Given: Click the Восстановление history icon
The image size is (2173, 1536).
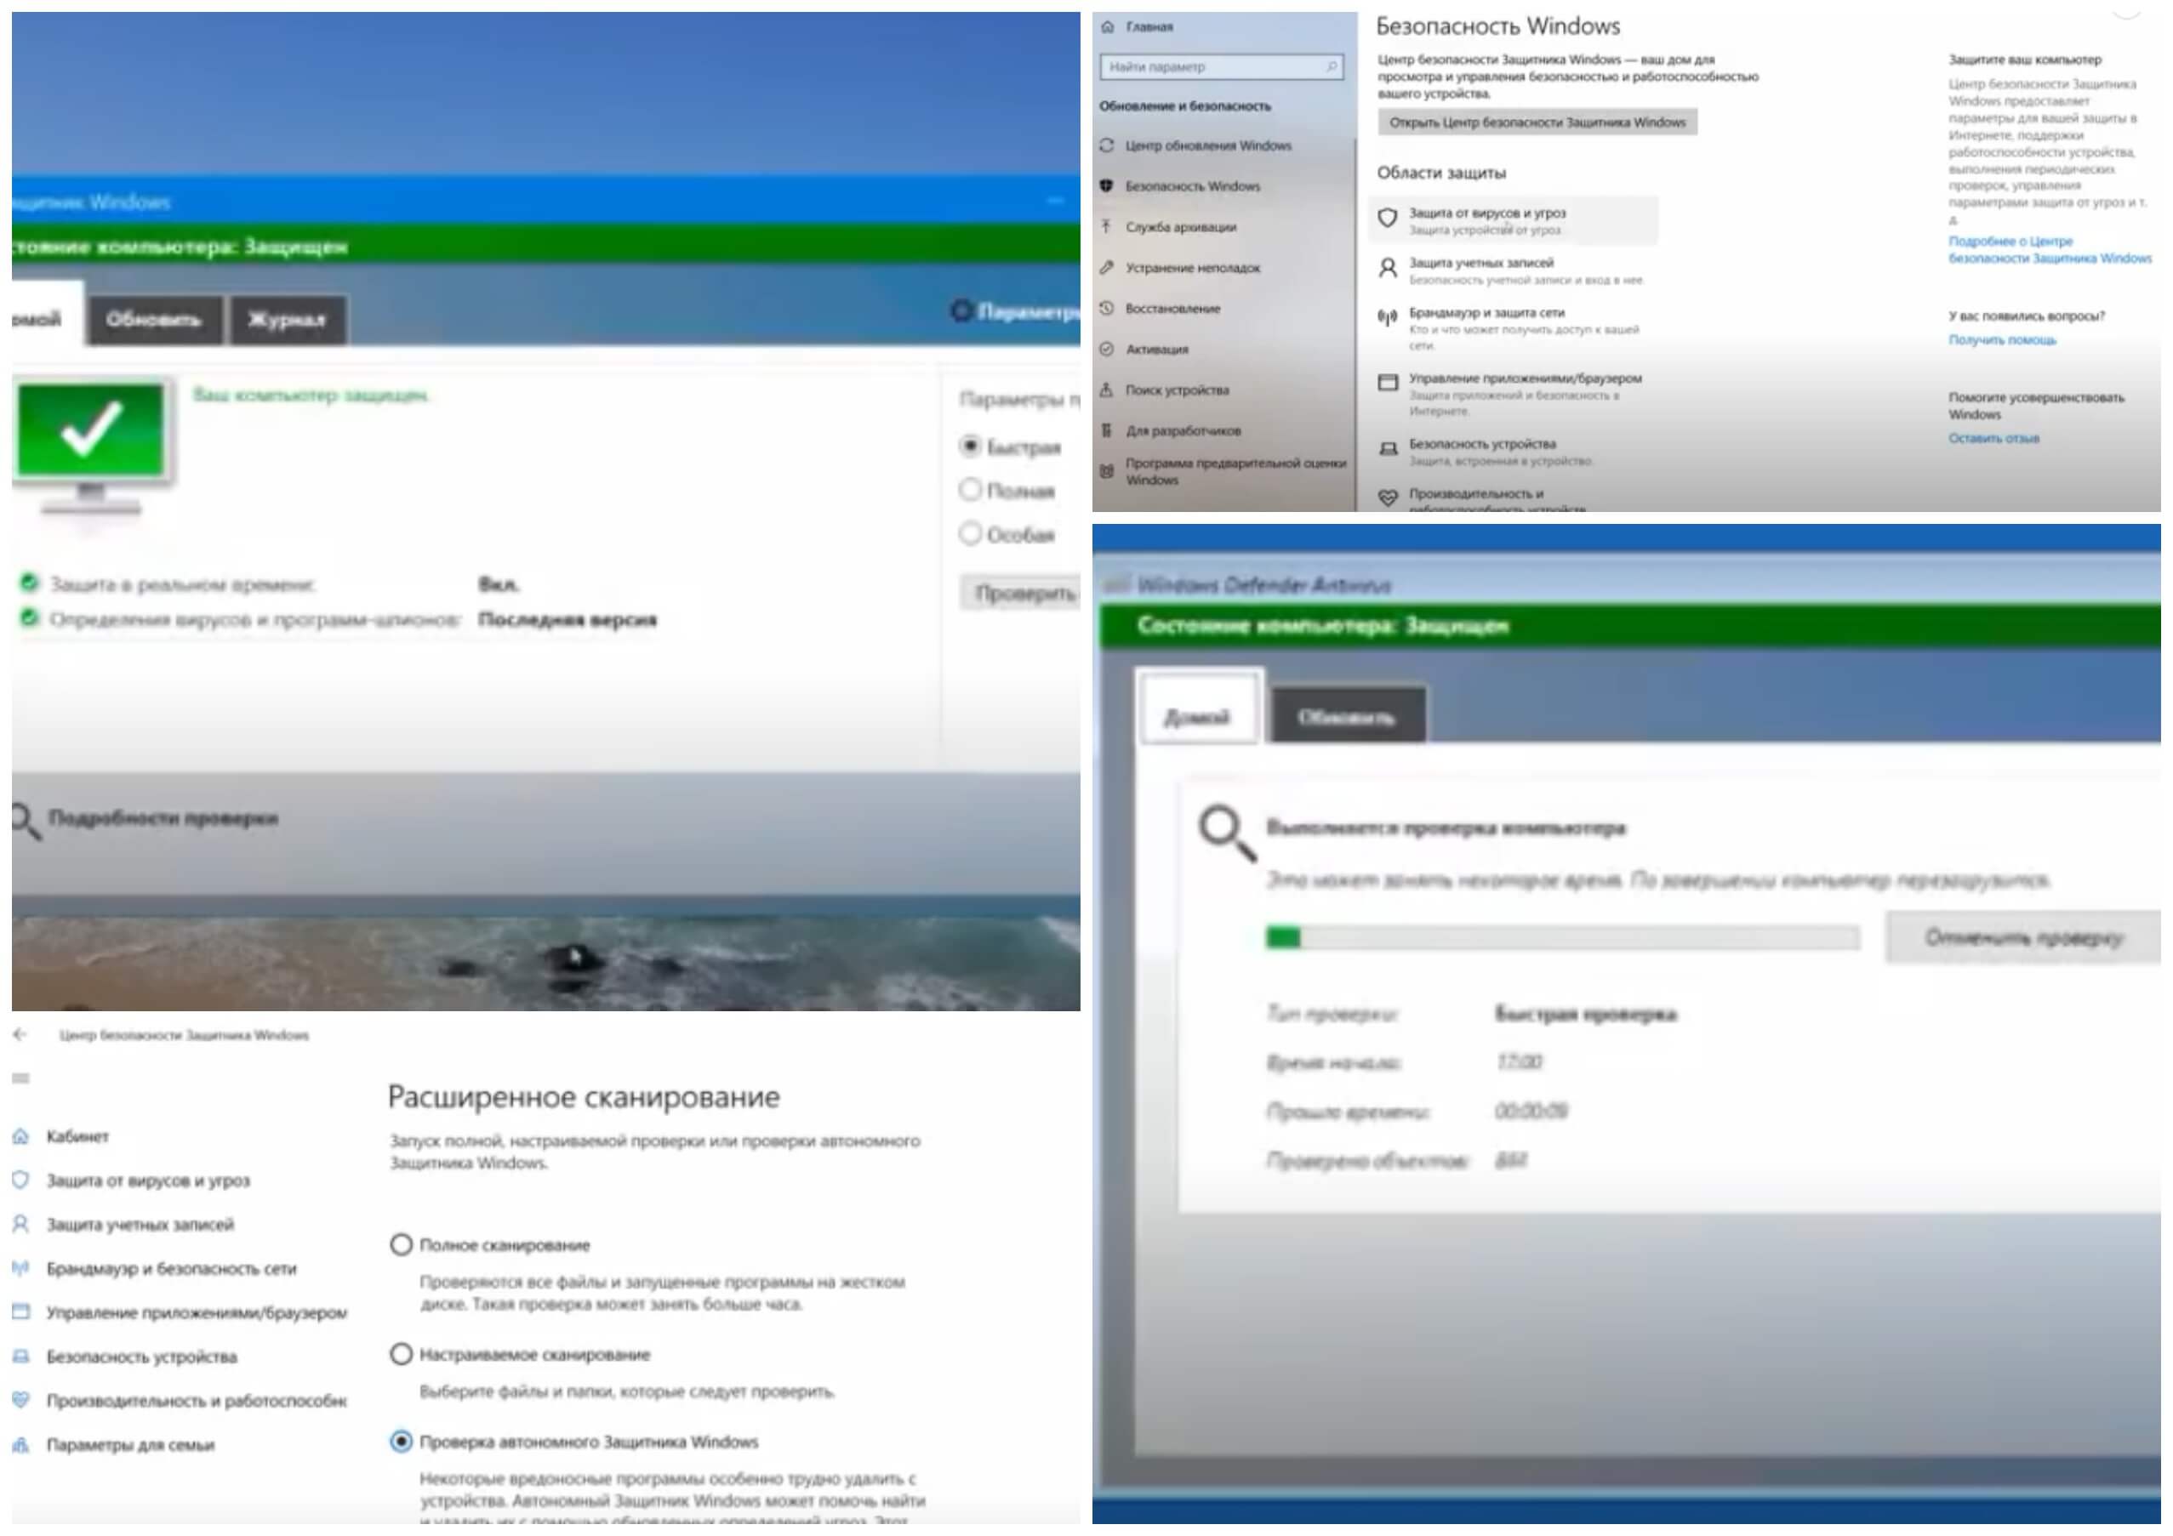Looking at the screenshot, I should [x=1106, y=309].
